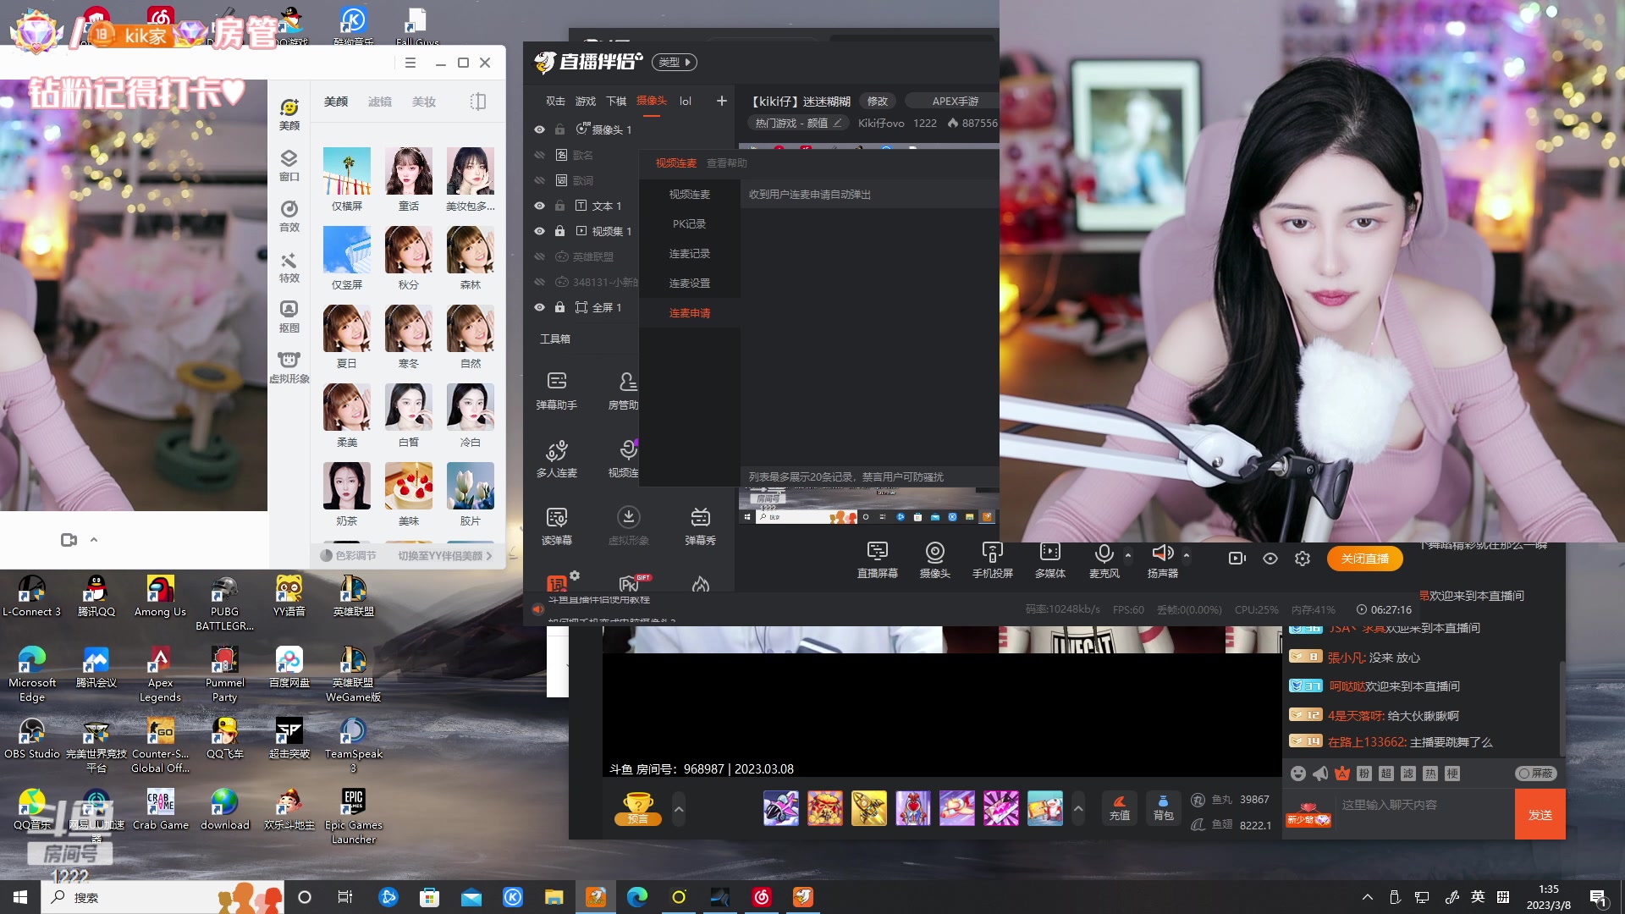Open NetEase Cloud Music from taskbar
The width and height of the screenshot is (1625, 914).
[x=761, y=897]
